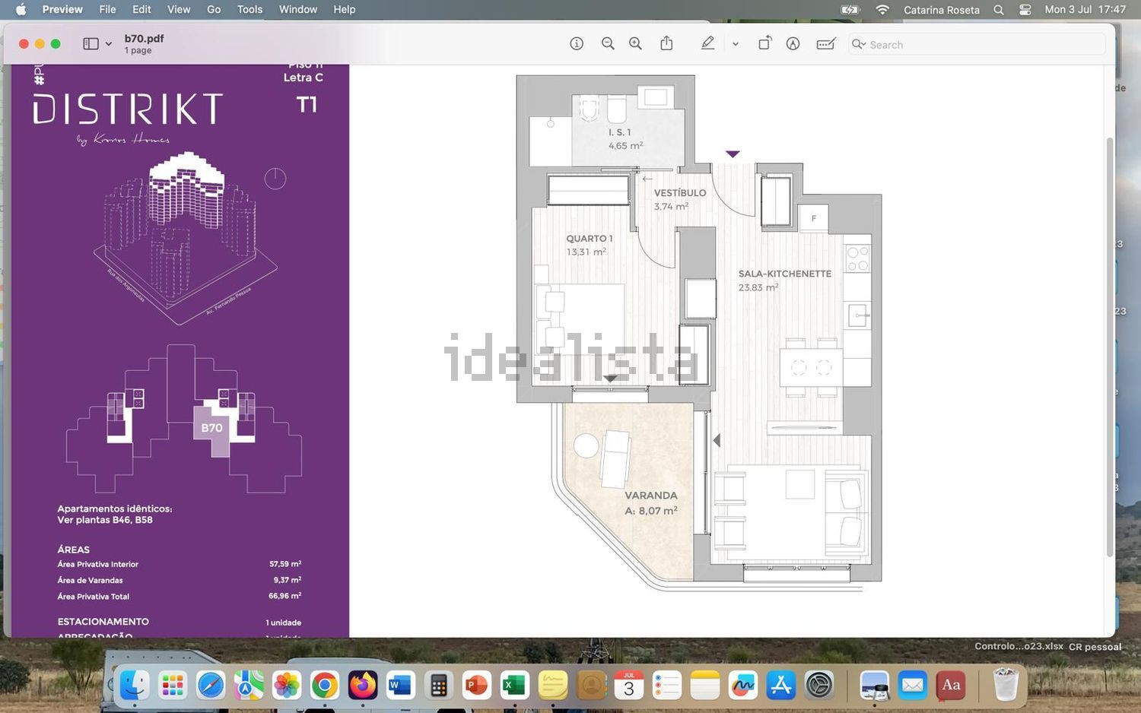This screenshot has width=1141, height=713.
Task: Open the Preview application menu
Action: point(62,9)
